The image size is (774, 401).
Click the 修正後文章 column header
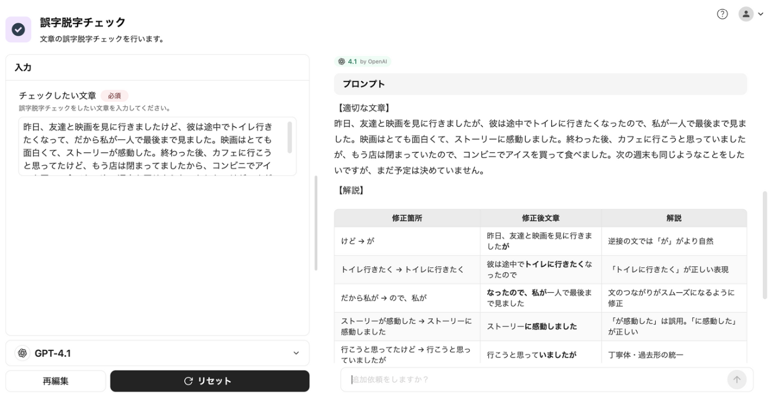[x=541, y=218]
